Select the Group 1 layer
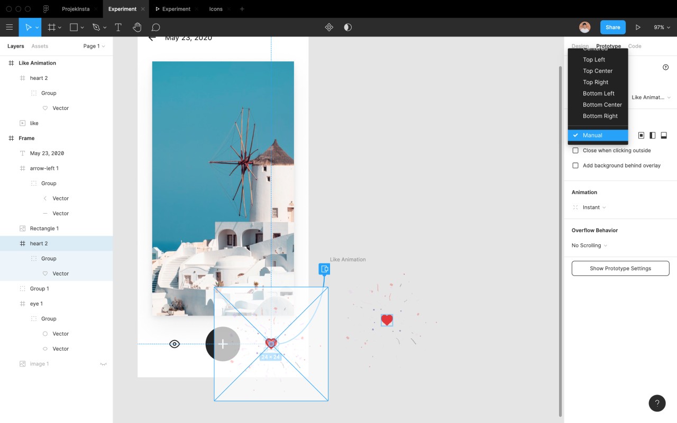This screenshot has height=423, width=677. 56,289
